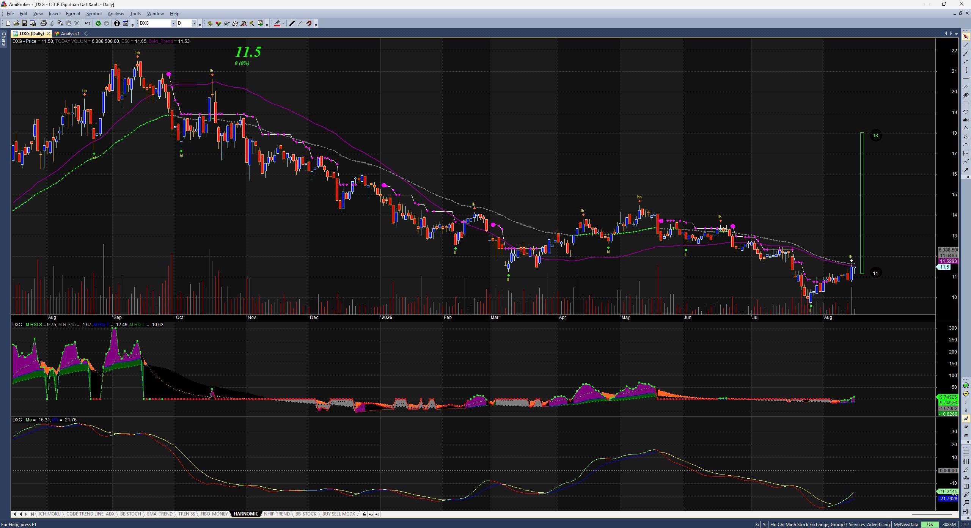Go back with green left arrow
The image size is (971, 528).
tap(98, 23)
